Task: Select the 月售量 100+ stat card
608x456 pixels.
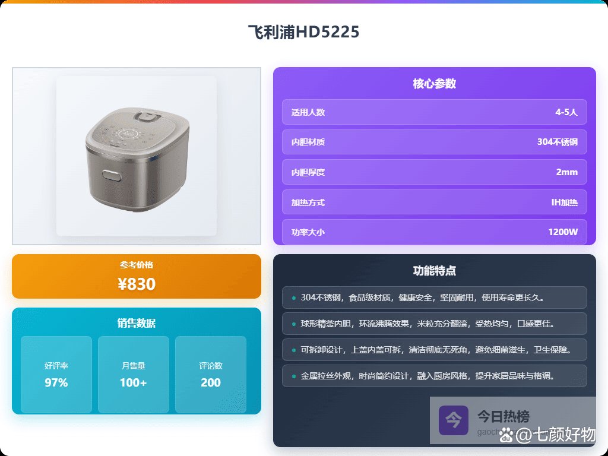Action: [134, 375]
